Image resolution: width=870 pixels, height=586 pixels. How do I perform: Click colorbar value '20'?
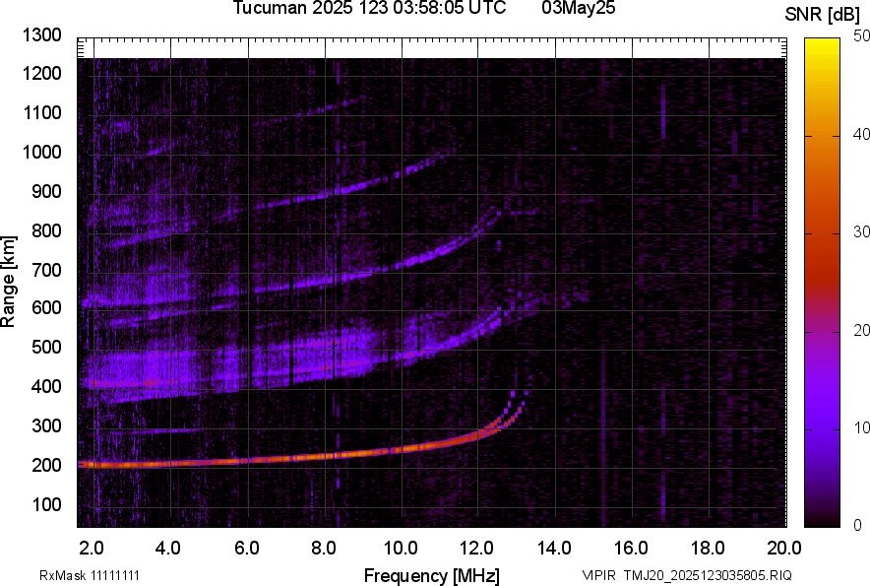coord(861,330)
